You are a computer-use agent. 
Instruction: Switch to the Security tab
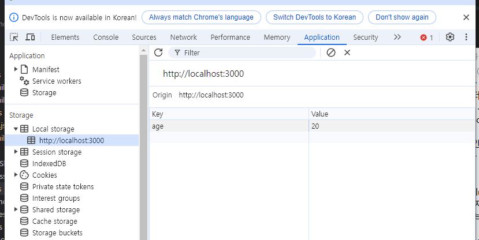click(x=365, y=37)
